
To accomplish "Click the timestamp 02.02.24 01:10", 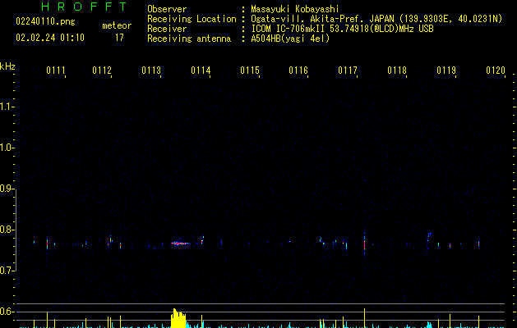I will (50, 38).
